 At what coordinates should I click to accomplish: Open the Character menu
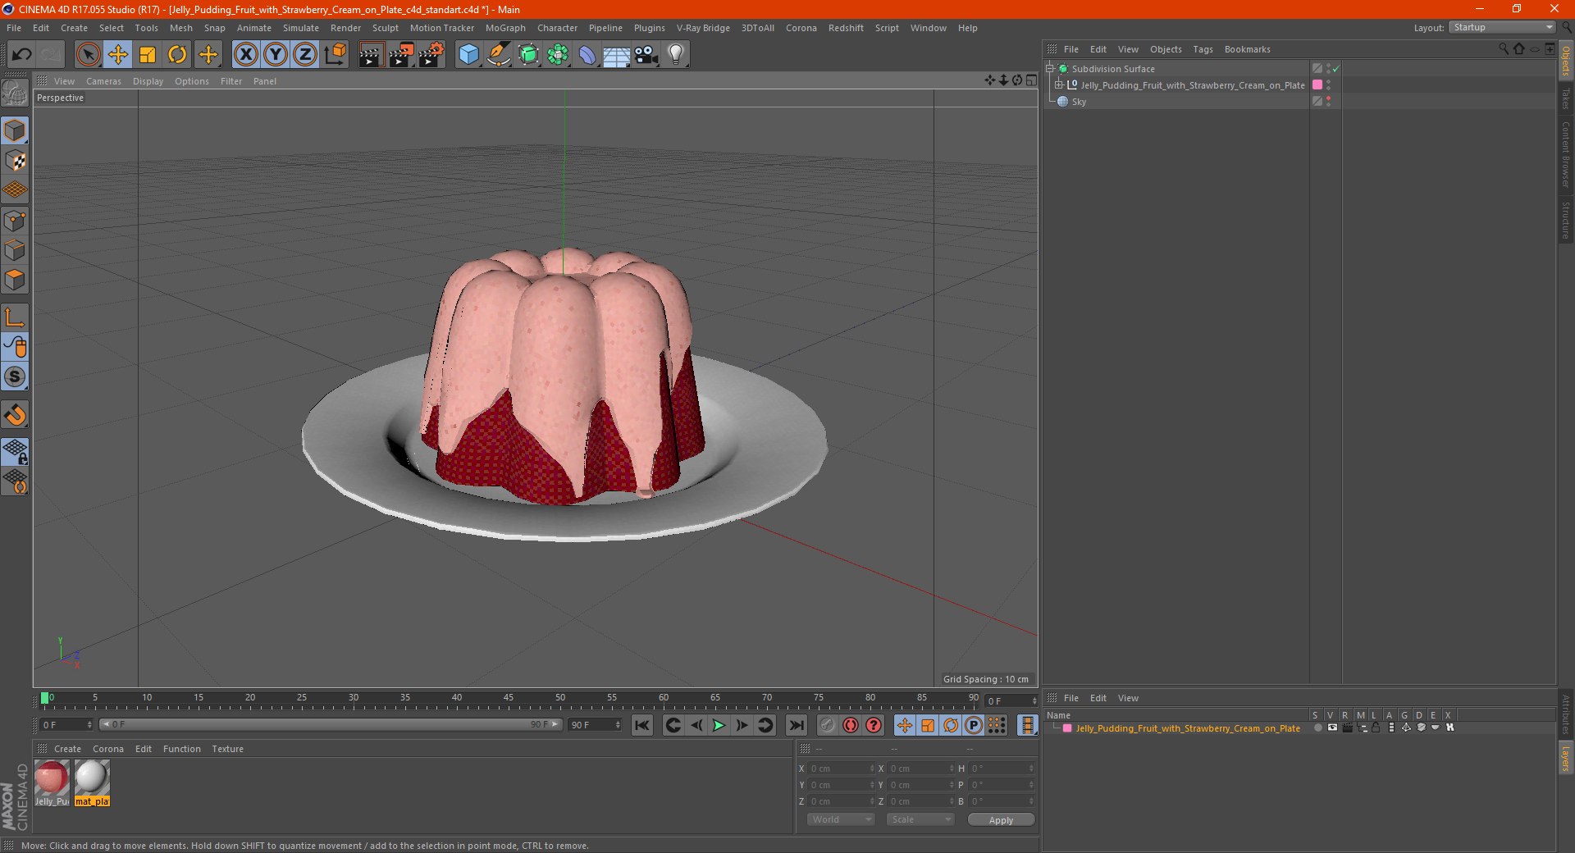click(557, 28)
